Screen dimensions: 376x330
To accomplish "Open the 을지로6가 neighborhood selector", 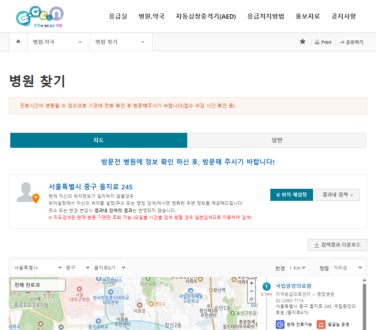I will 110,268.
